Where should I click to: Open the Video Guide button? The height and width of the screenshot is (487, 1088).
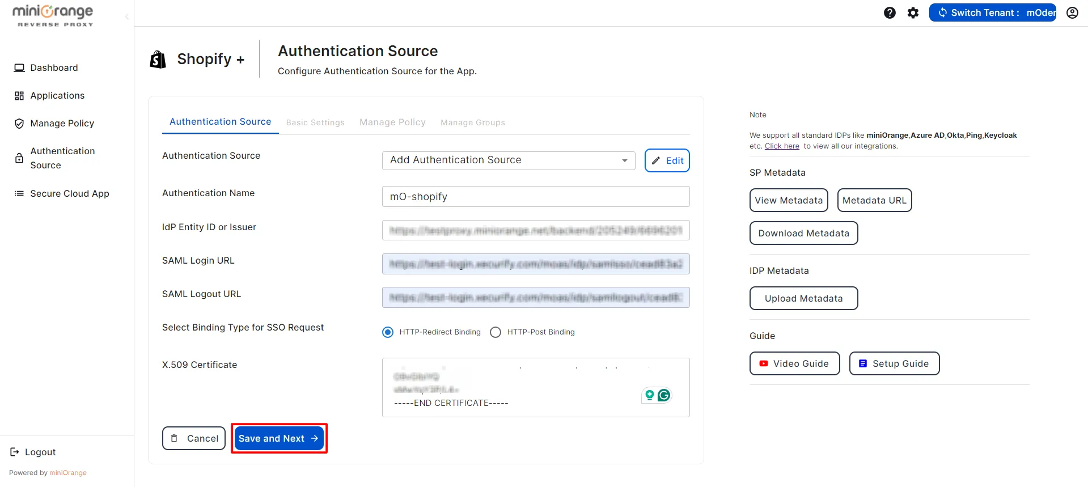794,363
